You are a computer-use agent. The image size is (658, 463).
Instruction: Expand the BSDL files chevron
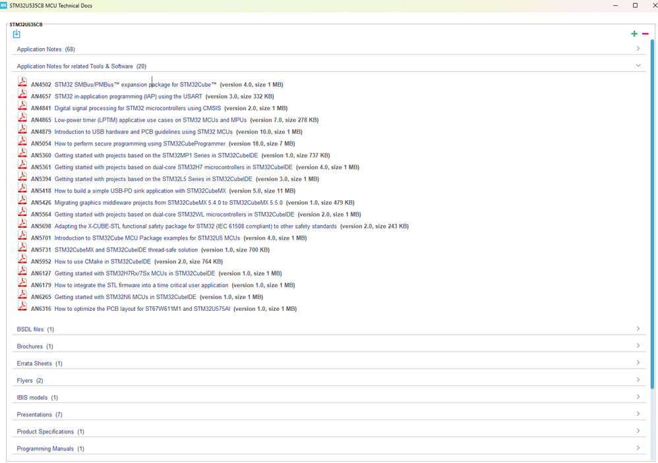coord(638,329)
